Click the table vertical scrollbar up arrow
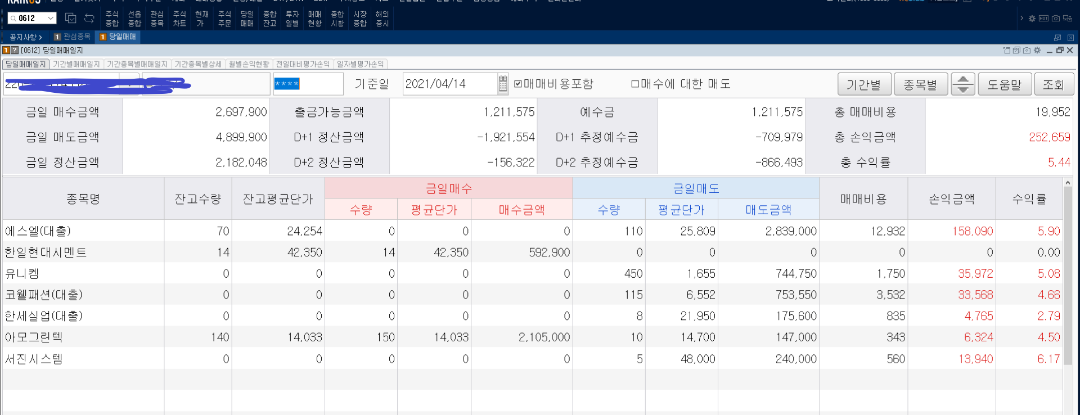The height and width of the screenshot is (415, 1080). point(1068,183)
